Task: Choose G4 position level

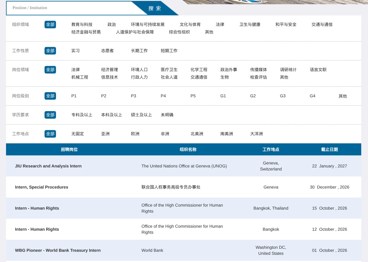Action: (x=313, y=96)
